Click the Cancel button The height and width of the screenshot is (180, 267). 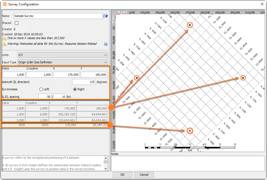pos(144,175)
